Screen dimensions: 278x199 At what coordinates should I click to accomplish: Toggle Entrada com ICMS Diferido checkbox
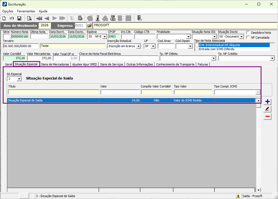pyautogui.click(x=197, y=49)
